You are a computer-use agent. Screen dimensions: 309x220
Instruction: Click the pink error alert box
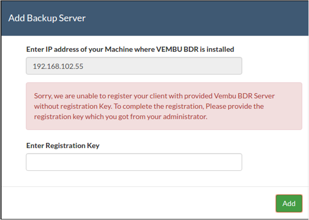[164, 106]
